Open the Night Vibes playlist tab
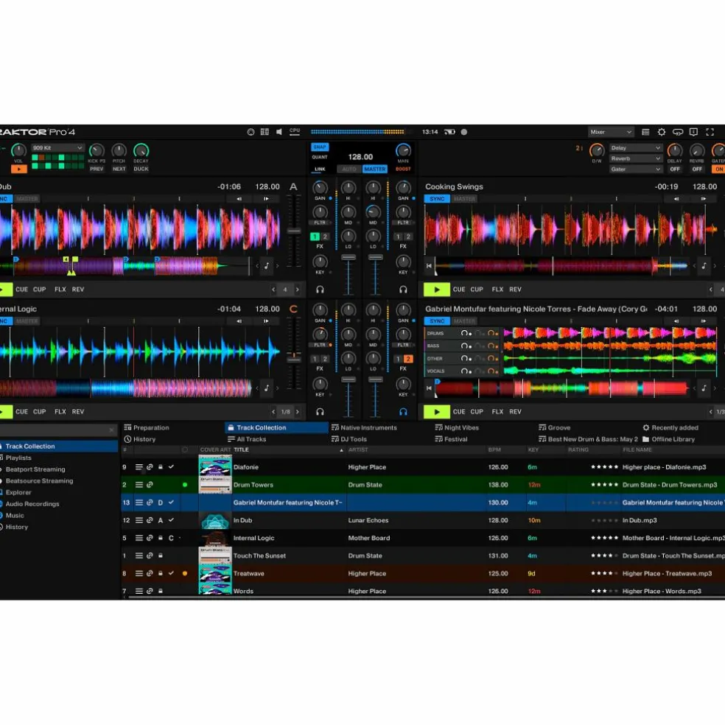 click(x=457, y=427)
